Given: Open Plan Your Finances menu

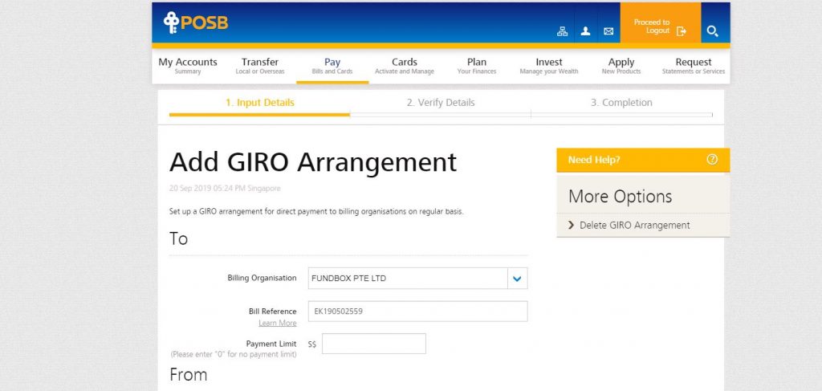Looking at the screenshot, I should click(x=477, y=66).
